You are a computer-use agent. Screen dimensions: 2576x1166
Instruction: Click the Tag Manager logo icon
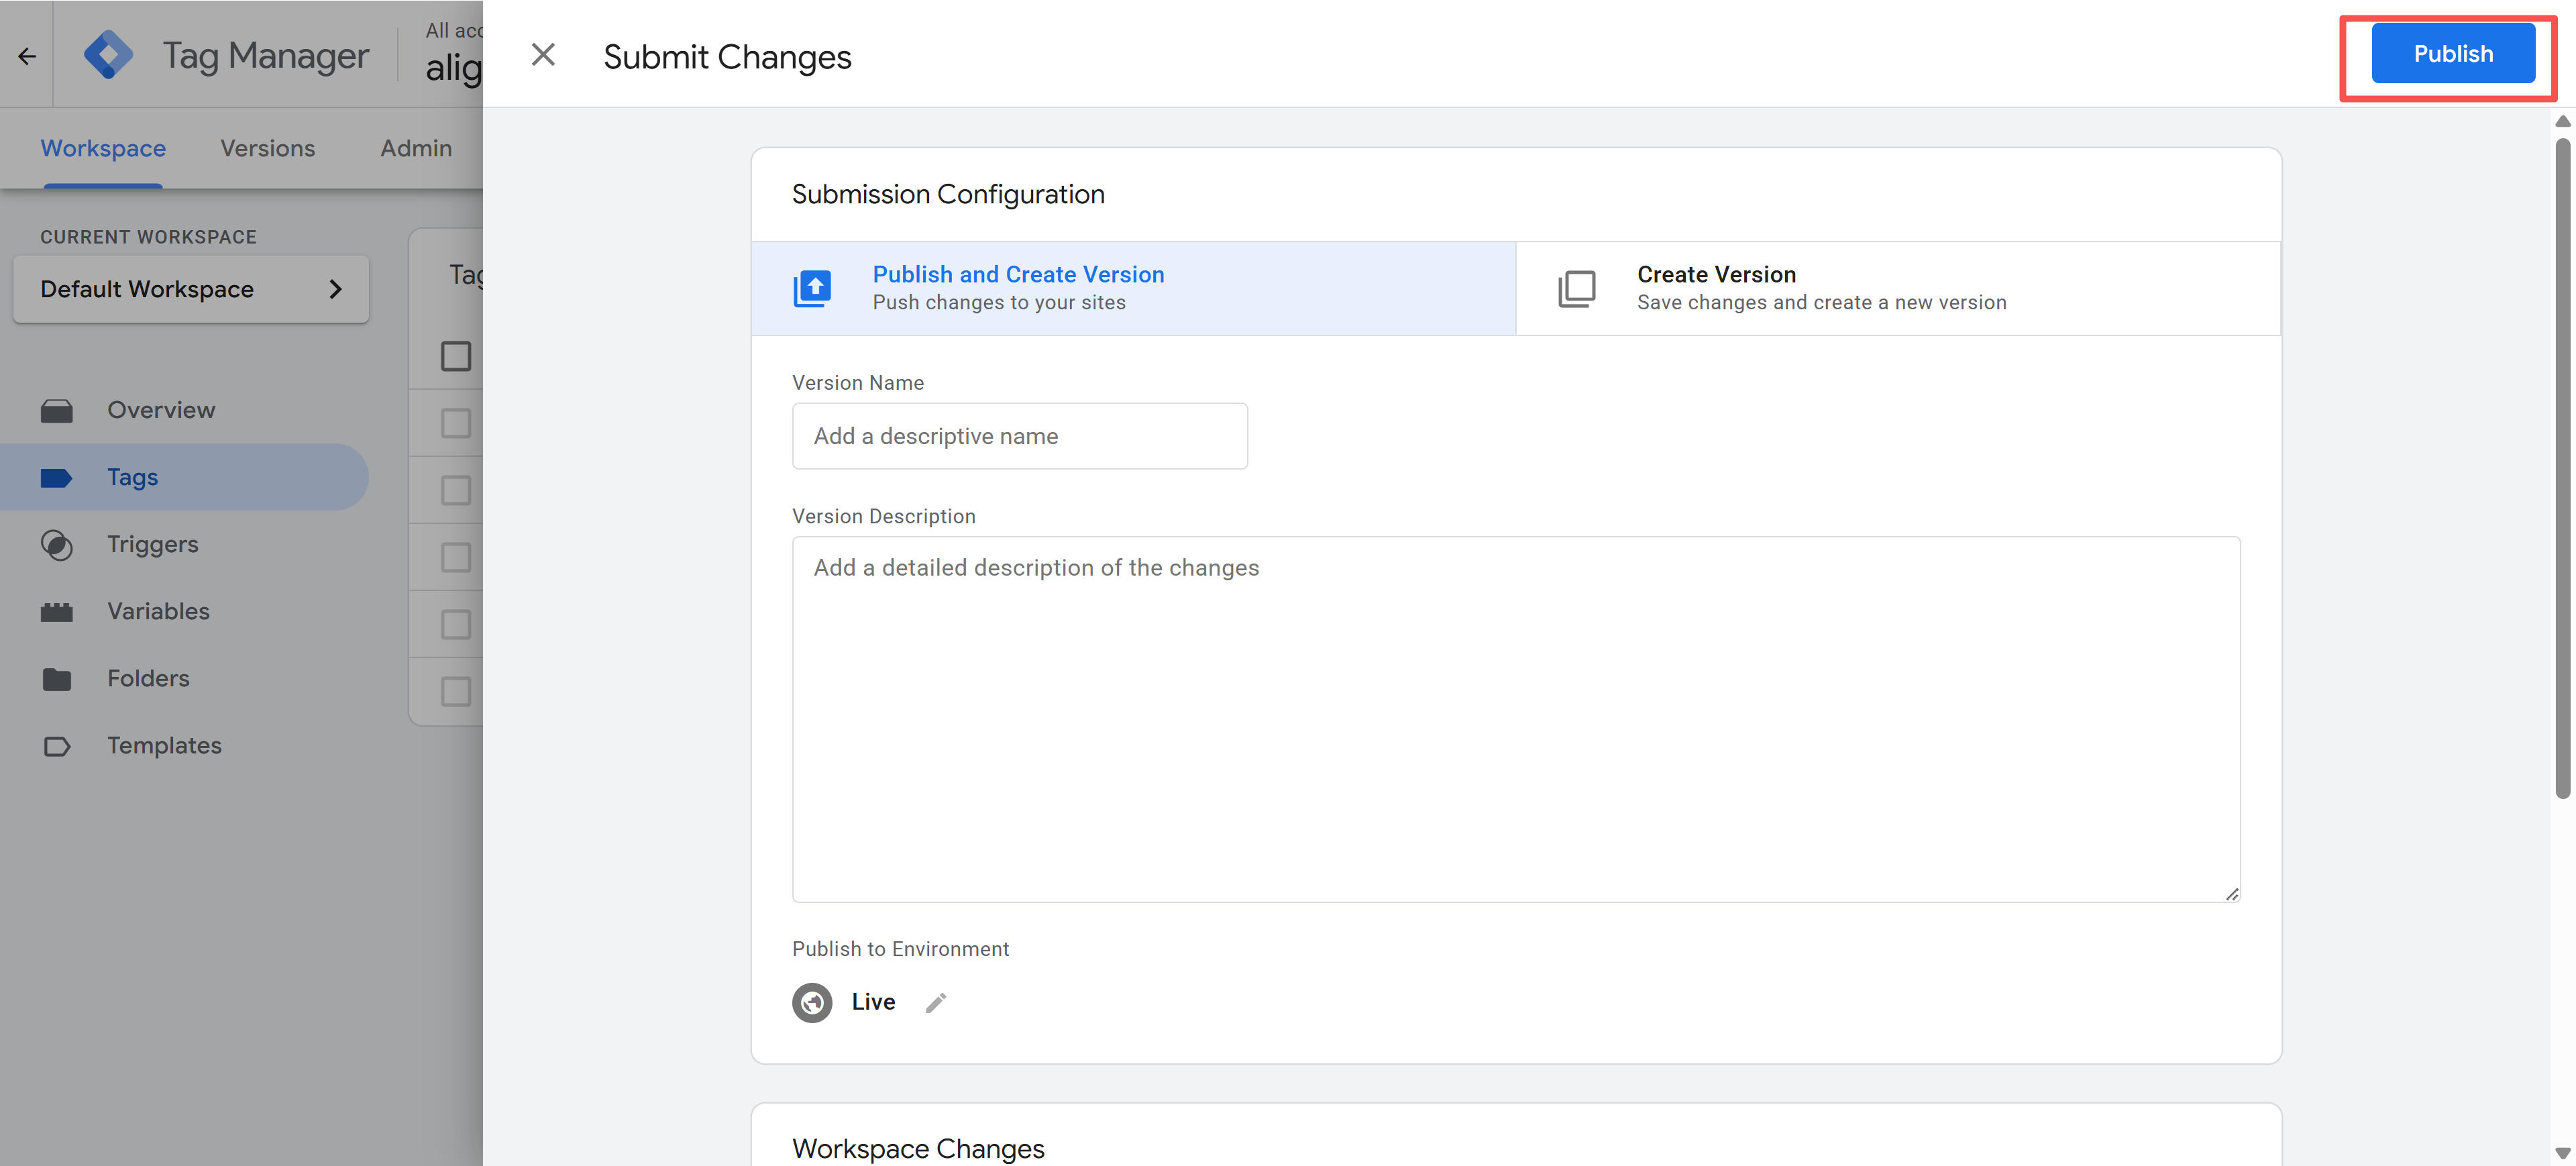(108, 55)
